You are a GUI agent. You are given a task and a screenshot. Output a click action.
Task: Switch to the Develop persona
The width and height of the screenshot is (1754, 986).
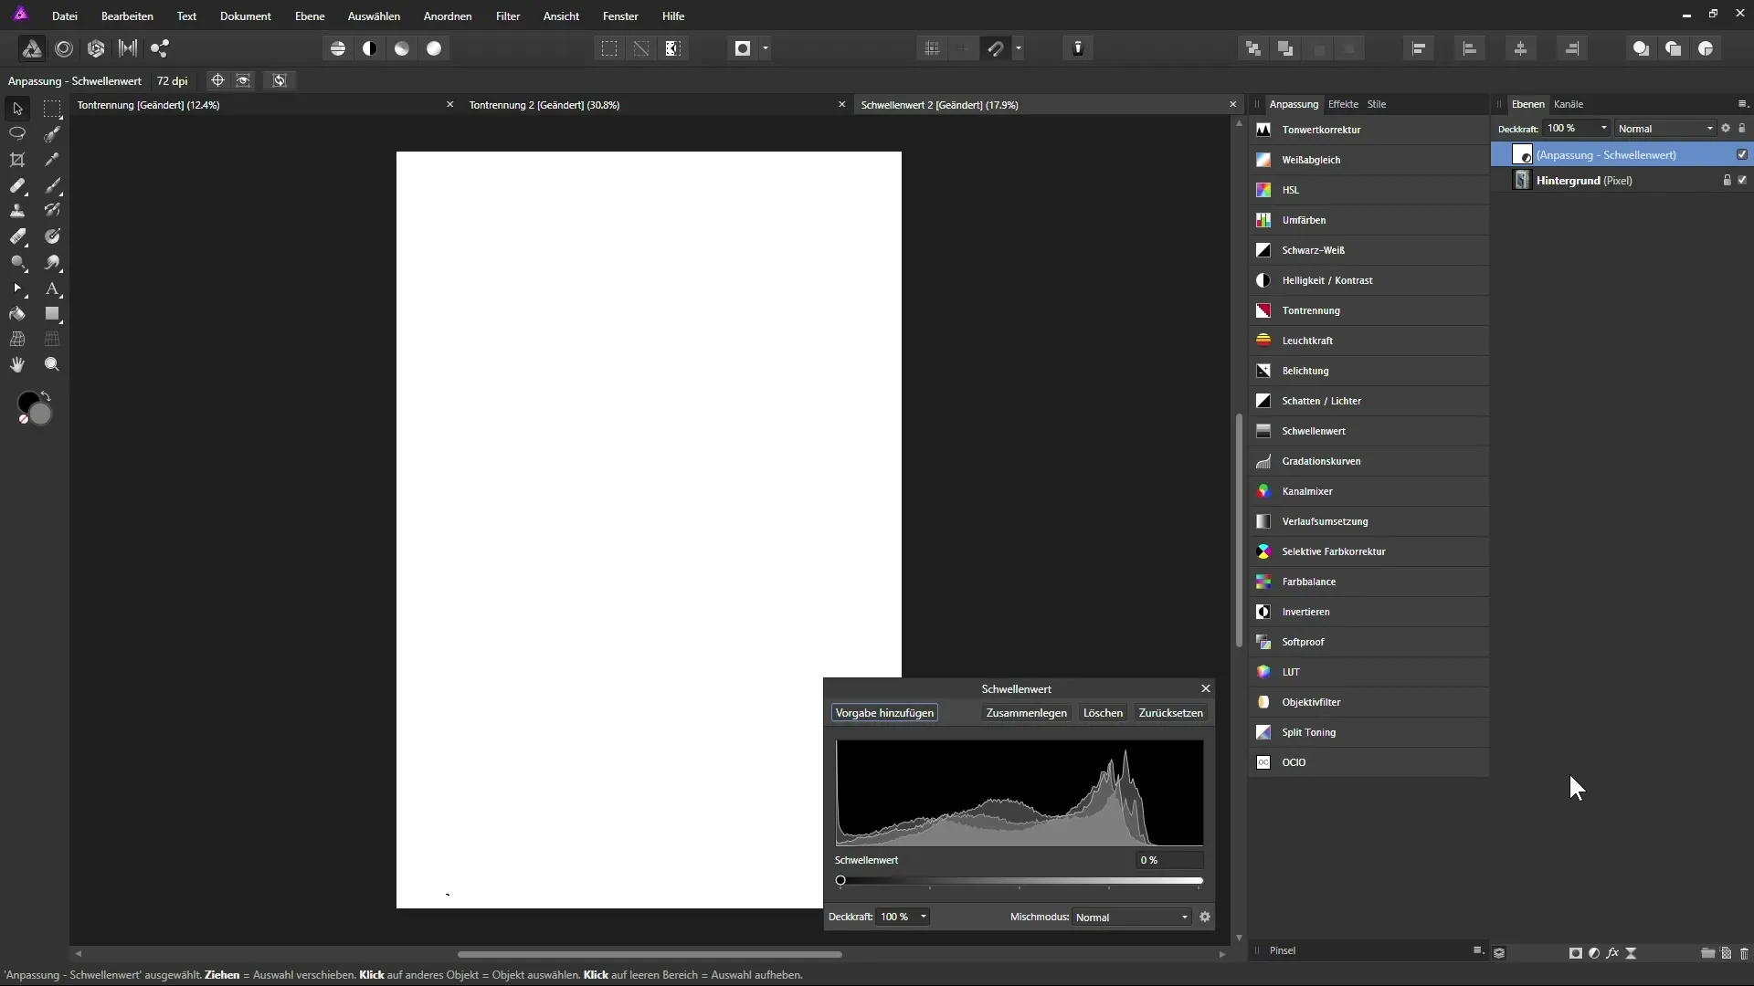pos(96,48)
